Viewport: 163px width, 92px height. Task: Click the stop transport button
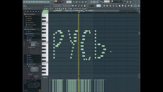[62, 2]
